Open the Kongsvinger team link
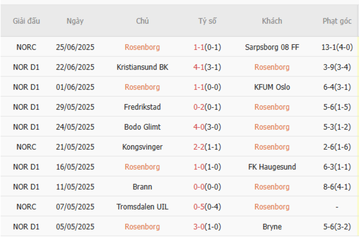The width and height of the screenshot is (359, 240). coord(142,147)
